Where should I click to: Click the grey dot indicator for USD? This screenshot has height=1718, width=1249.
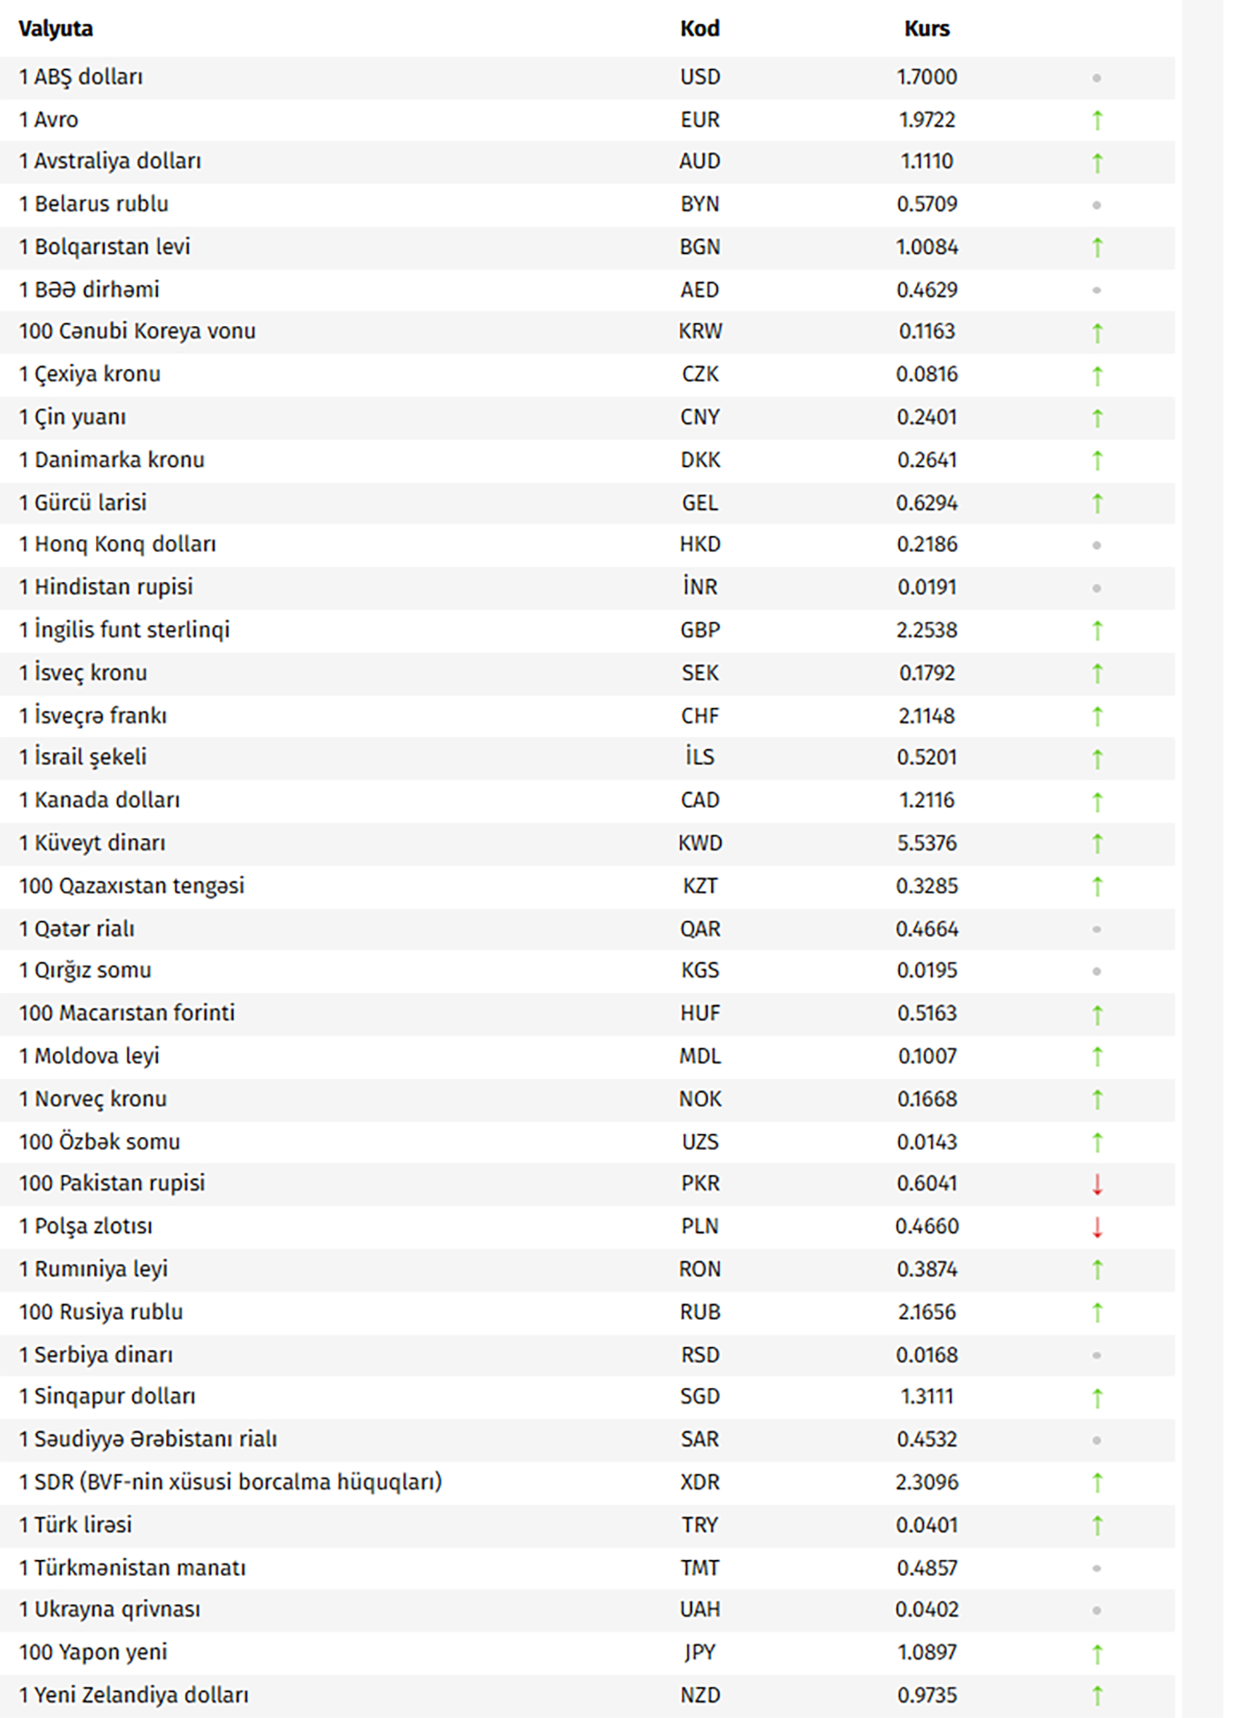[x=1096, y=77]
